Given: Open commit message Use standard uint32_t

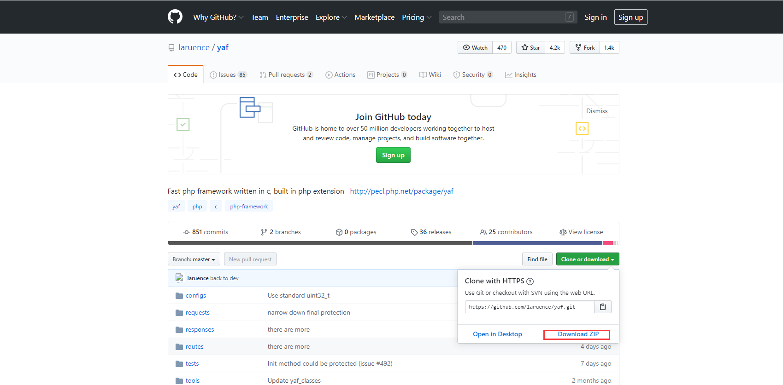Looking at the screenshot, I should click(299, 296).
